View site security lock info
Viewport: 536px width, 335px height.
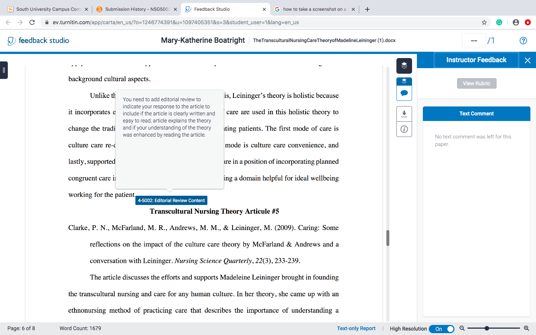(x=47, y=22)
